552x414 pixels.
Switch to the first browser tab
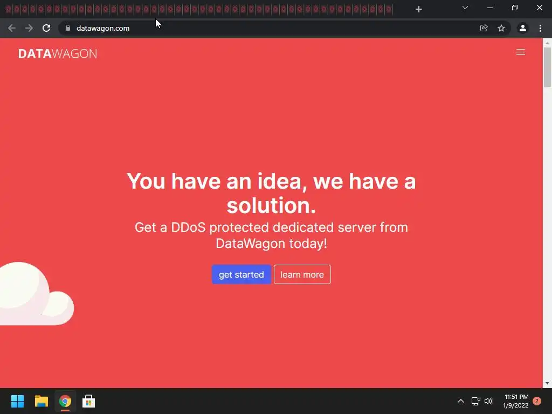9,10
